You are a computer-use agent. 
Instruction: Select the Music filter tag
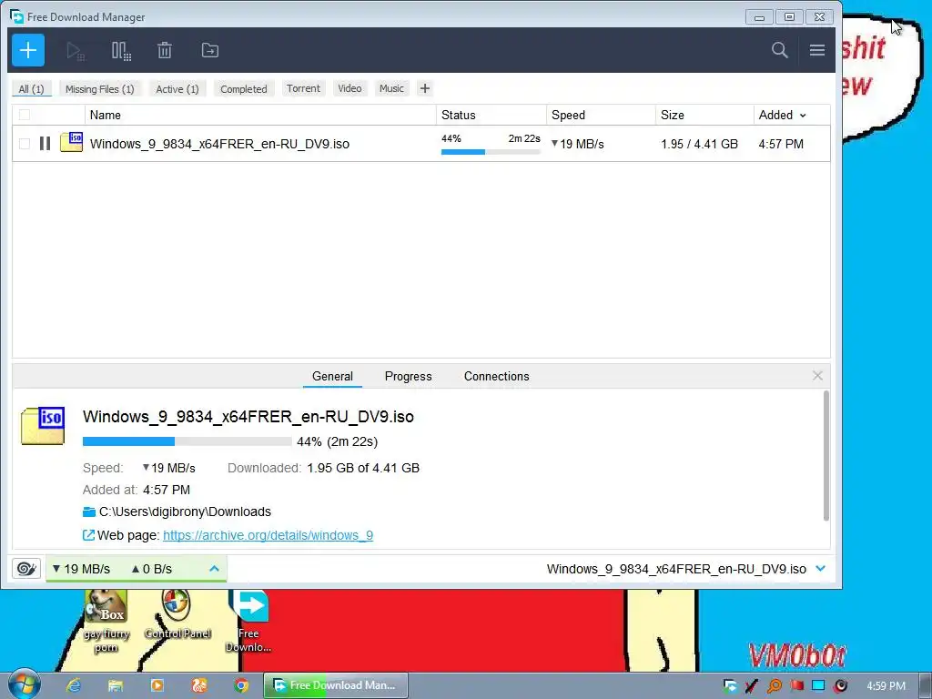tap(391, 88)
